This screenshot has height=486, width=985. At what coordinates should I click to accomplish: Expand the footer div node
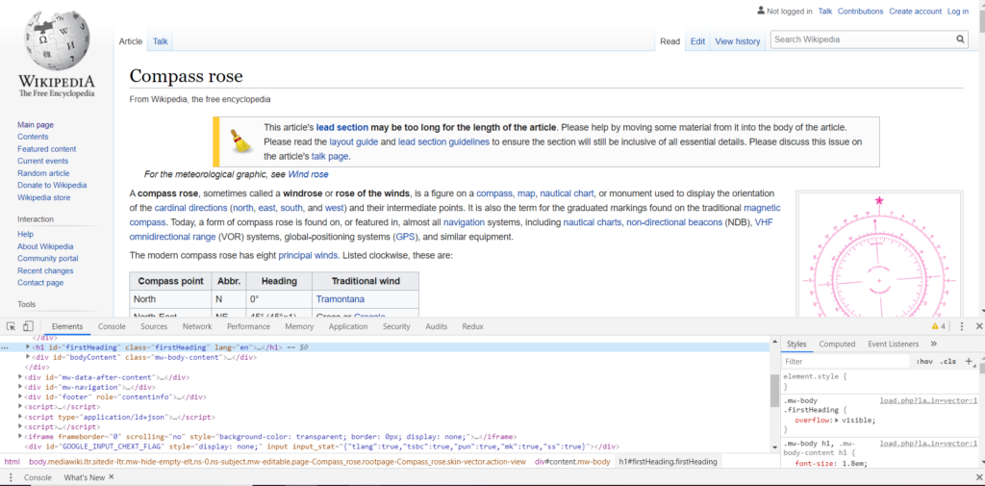[x=20, y=396]
